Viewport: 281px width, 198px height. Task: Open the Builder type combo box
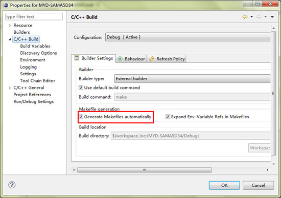[x=192, y=79]
